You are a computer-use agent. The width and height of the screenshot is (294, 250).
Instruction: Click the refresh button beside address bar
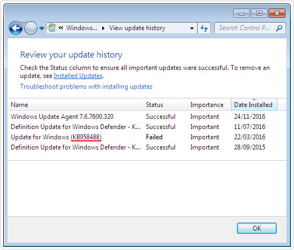[204, 28]
